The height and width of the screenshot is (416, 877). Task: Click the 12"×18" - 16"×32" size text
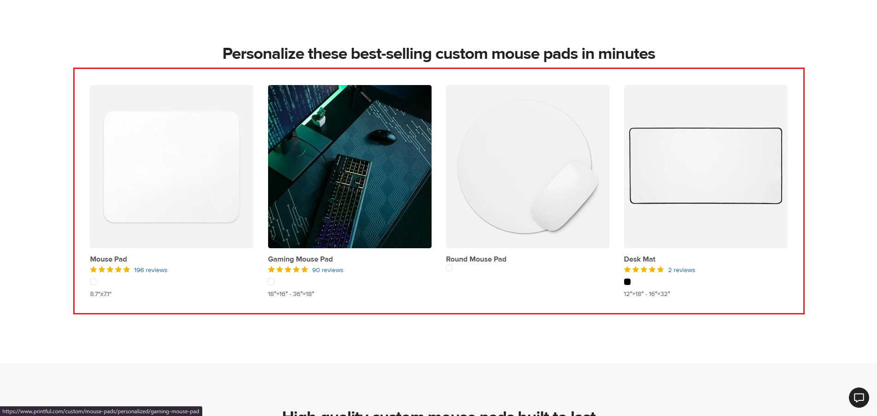coord(647,294)
